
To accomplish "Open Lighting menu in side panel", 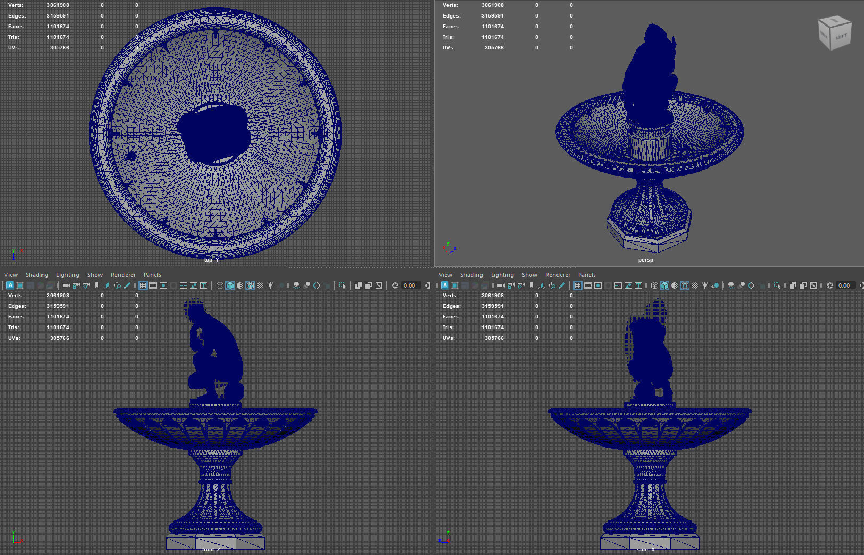I will [502, 275].
